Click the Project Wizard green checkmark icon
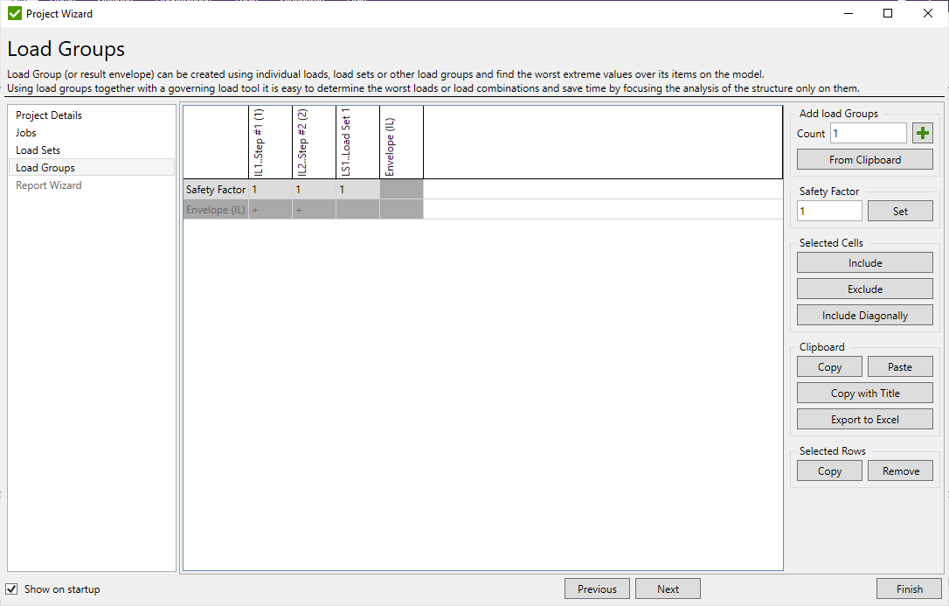 (15, 13)
